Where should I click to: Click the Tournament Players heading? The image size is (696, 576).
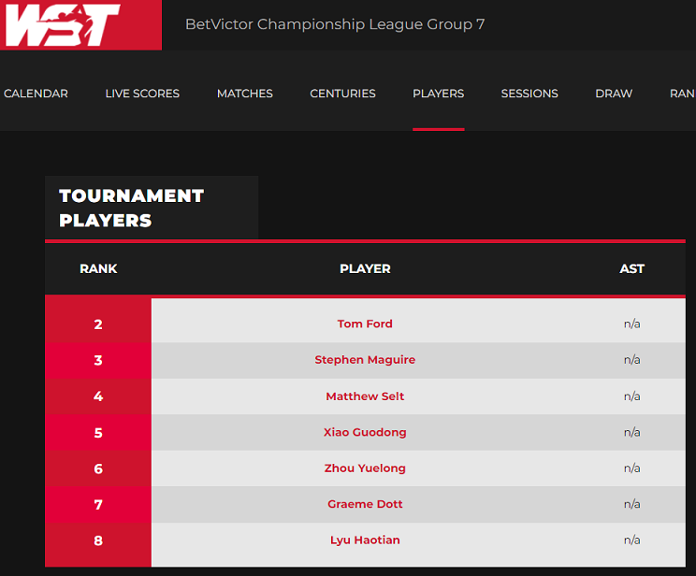(x=131, y=209)
